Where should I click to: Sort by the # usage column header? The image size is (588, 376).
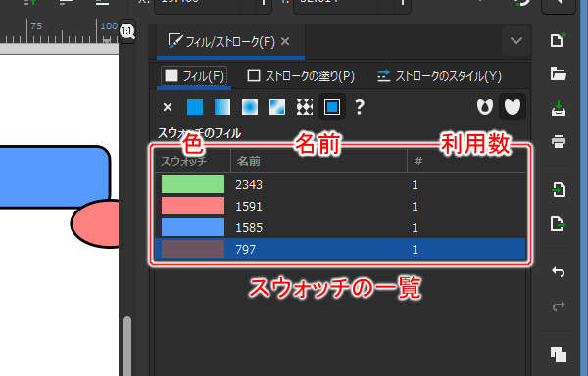466,162
